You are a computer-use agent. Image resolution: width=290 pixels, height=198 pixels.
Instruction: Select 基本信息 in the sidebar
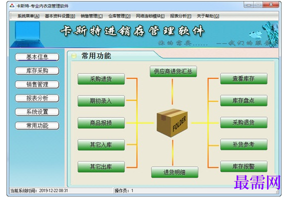click(x=37, y=57)
